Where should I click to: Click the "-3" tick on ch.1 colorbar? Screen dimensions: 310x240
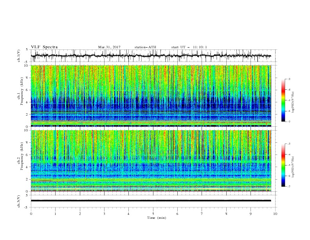(288, 79)
